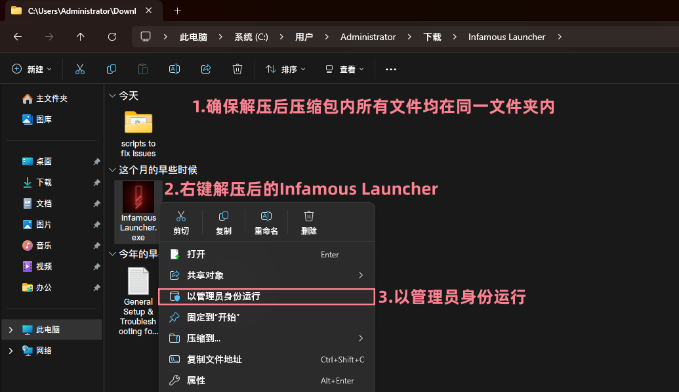Unpin 办公 using its pin icon
Image resolution: width=679 pixels, height=392 pixels.
click(96, 288)
